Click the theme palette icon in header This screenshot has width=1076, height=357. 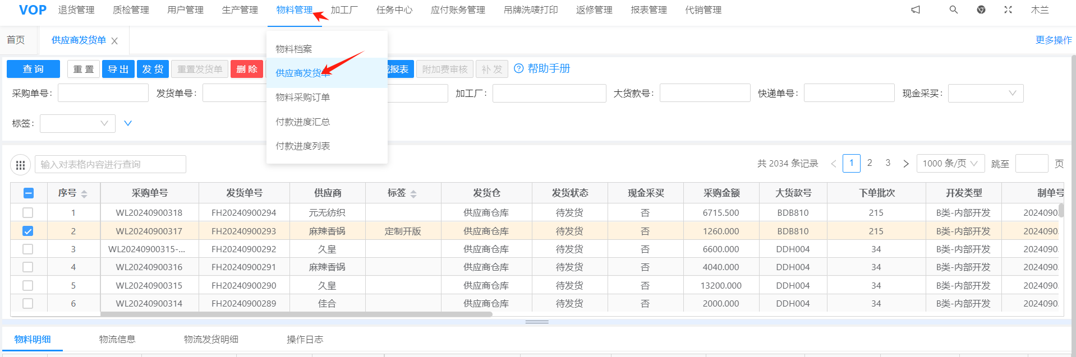pyautogui.click(x=981, y=10)
